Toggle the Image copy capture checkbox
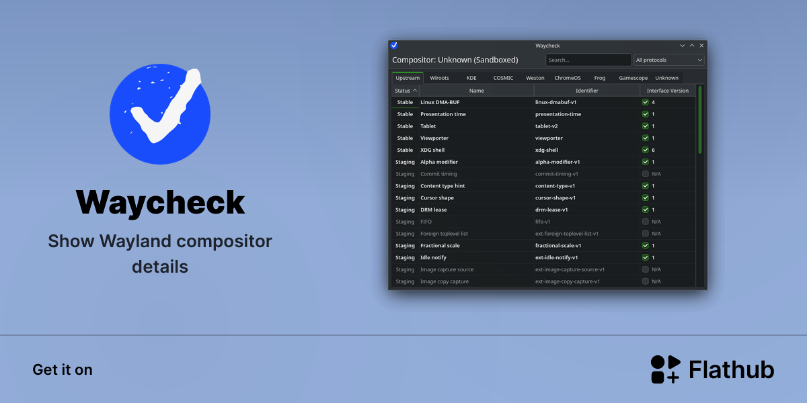This screenshot has width=807, height=403. click(646, 281)
